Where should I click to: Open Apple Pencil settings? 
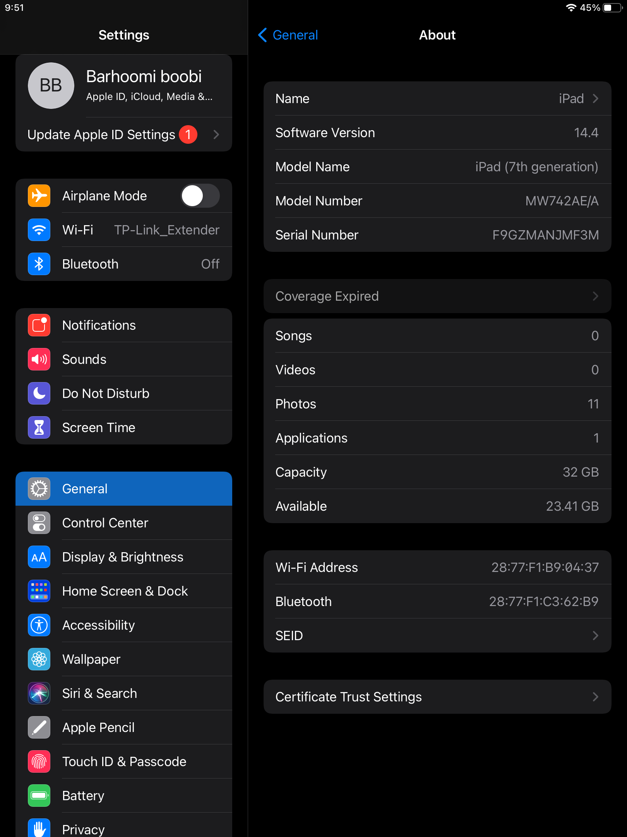(x=124, y=727)
